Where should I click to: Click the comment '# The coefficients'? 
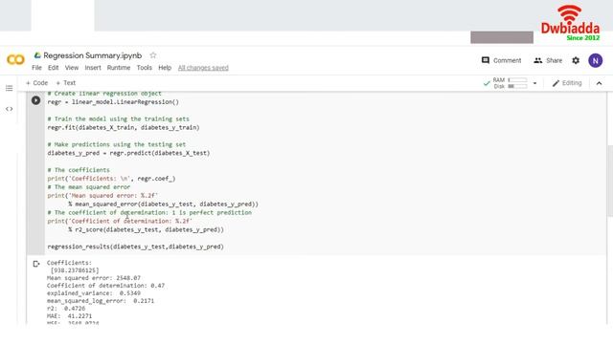[x=79, y=170]
